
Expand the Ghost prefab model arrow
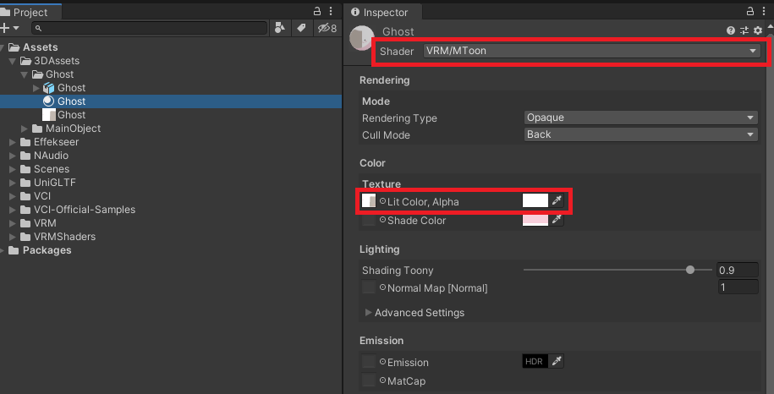[36, 88]
